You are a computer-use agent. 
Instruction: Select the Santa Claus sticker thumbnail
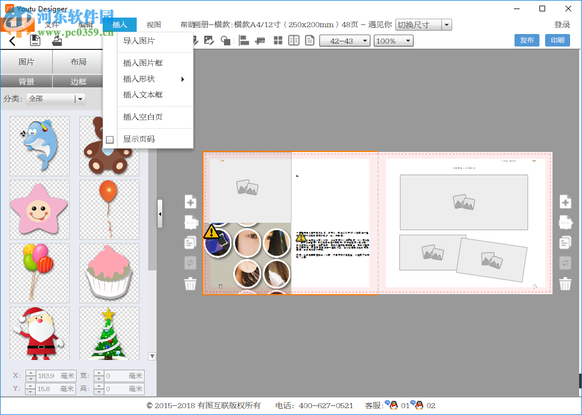tap(40, 332)
